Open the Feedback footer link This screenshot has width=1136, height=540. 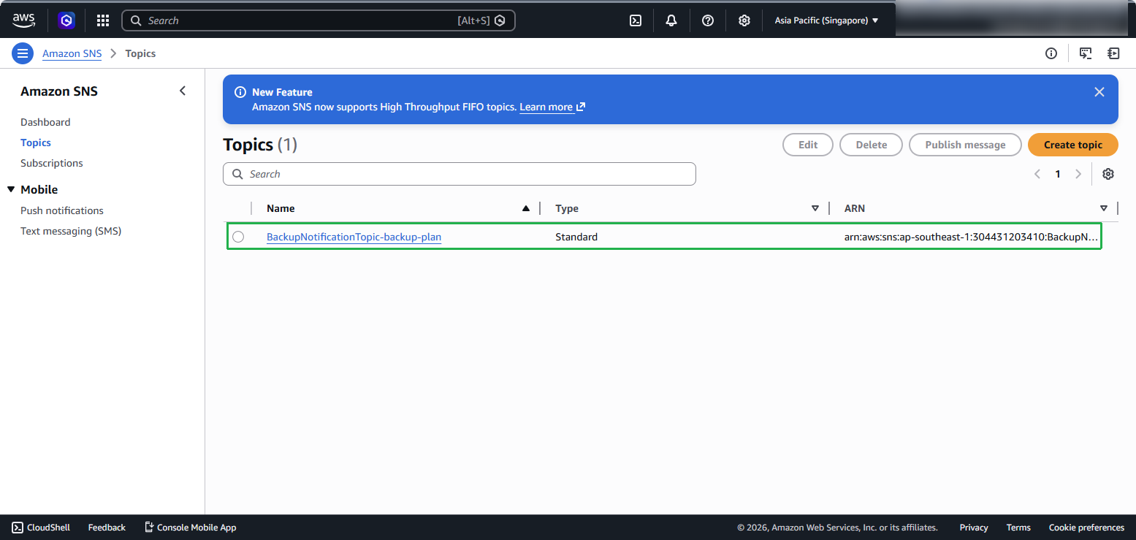tap(107, 527)
